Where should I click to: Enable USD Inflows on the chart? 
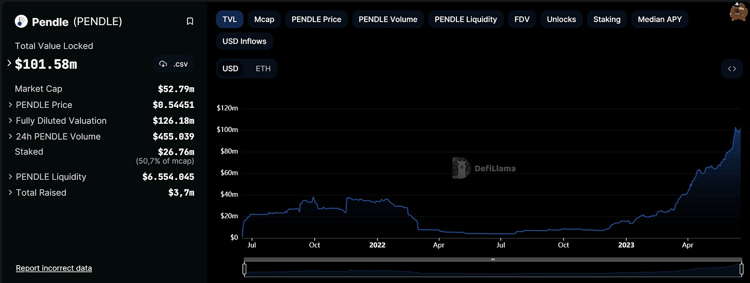point(244,41)
